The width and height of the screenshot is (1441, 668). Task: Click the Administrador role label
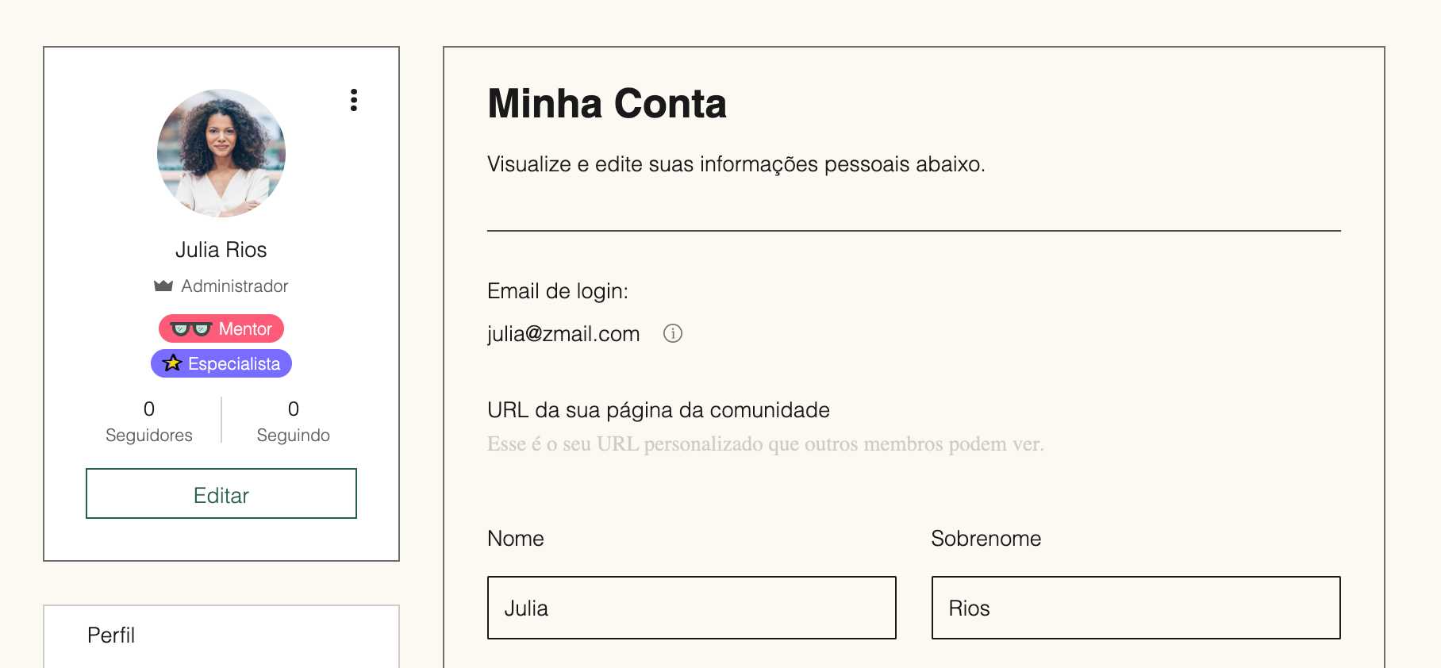point(235,286)
